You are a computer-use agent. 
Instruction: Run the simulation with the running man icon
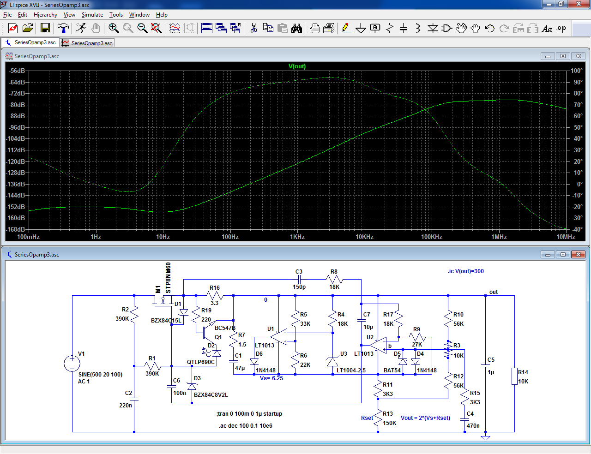pos(81,28)
